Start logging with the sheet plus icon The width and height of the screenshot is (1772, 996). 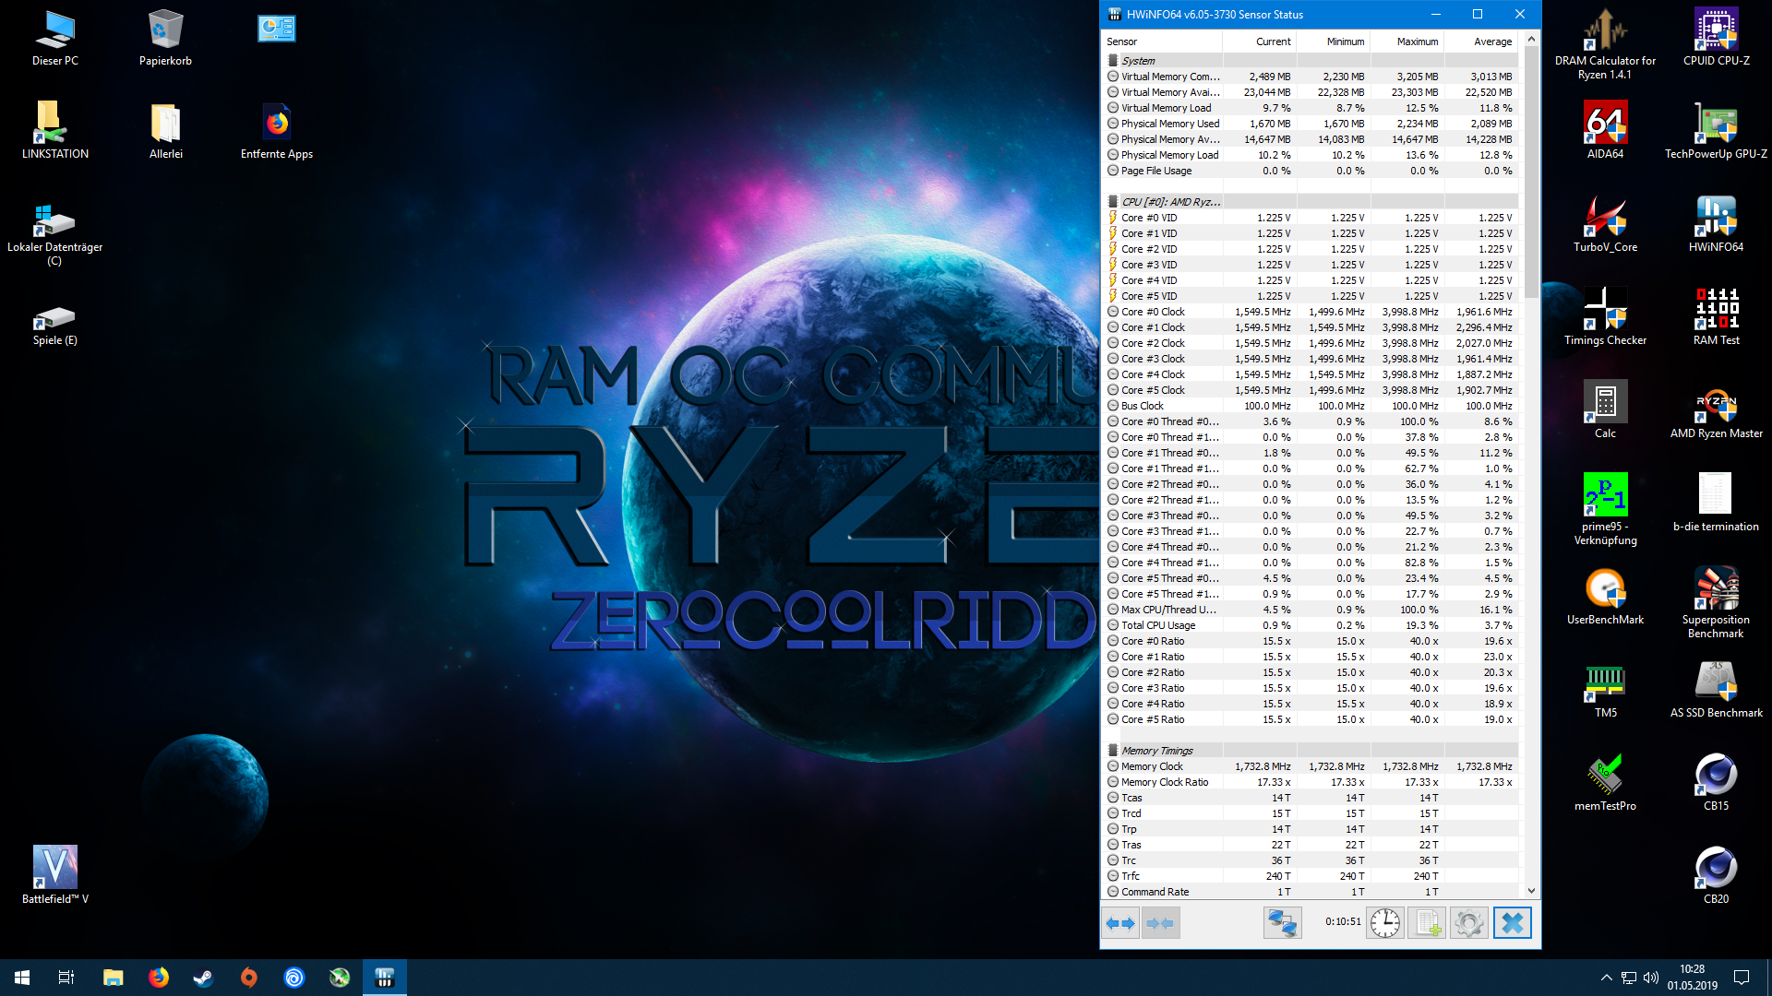coord(1427,923)
